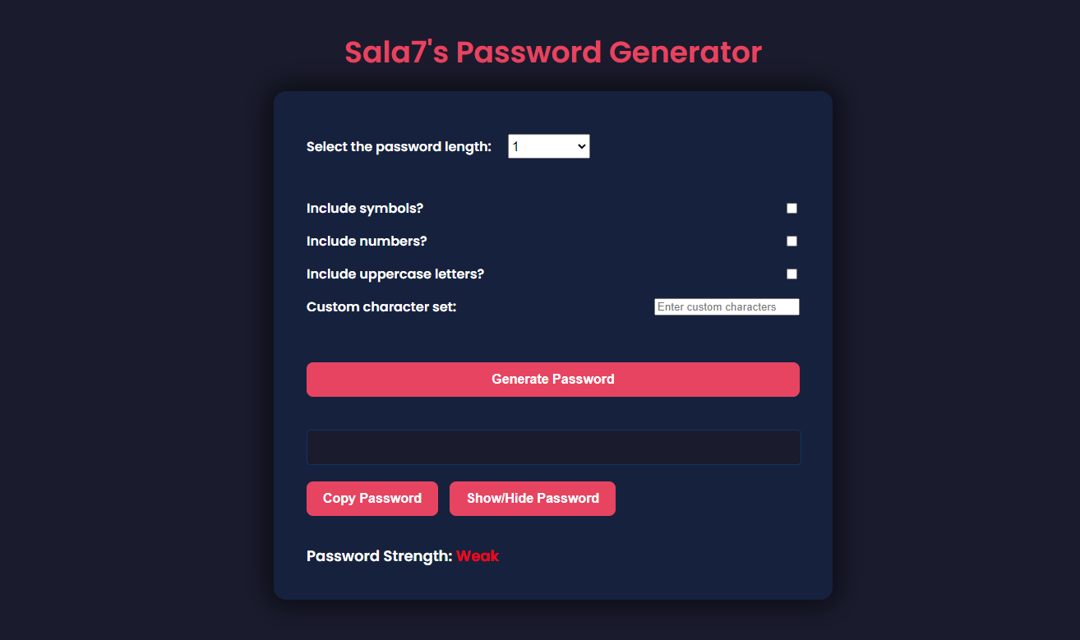The height and width of the screenshot is (640, 1080).
Task: Click the Enter custom characters placeholder field
Action: (726, 306)
